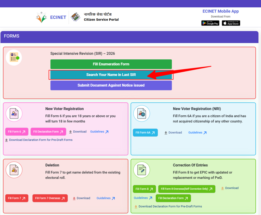Click the Special Intensive Revision checklist icon

(14, 58)
